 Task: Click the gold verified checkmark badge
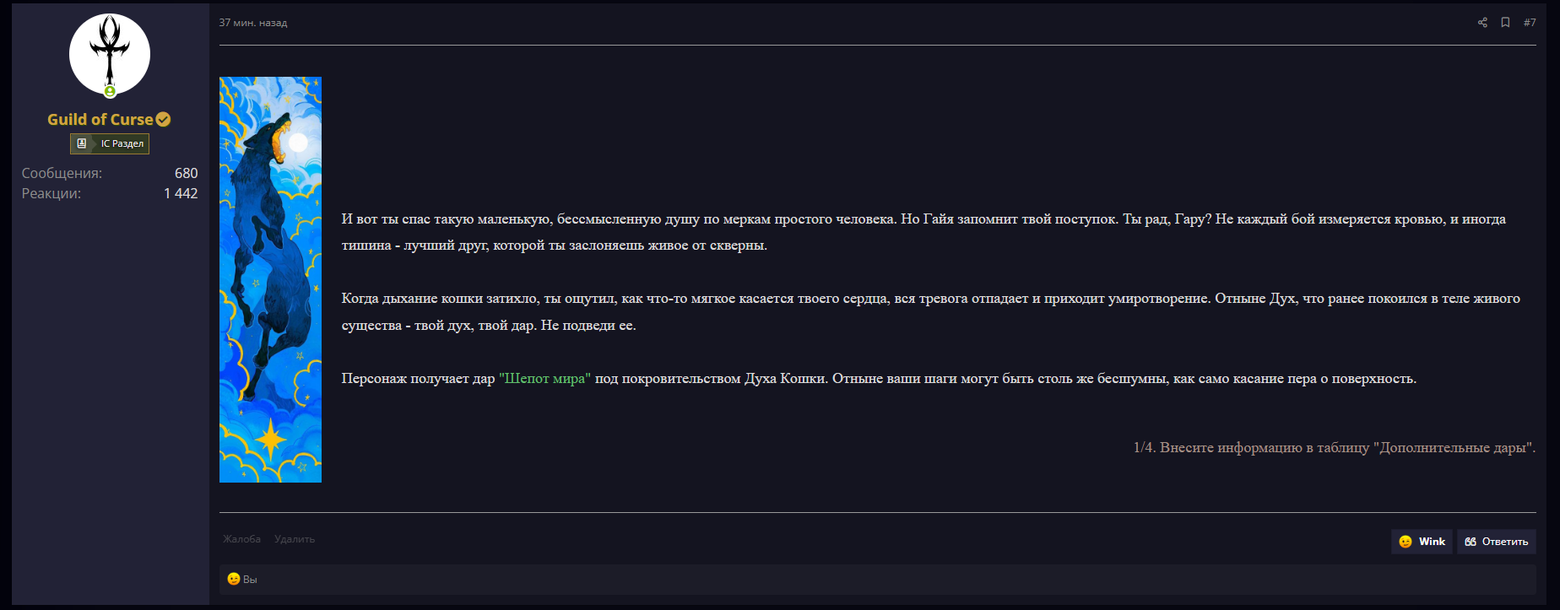(164, 120)
